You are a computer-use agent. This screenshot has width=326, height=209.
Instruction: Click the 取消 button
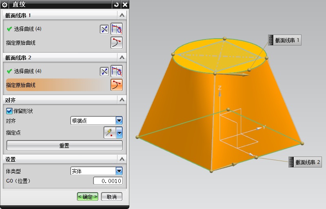[x=112, y=196]
